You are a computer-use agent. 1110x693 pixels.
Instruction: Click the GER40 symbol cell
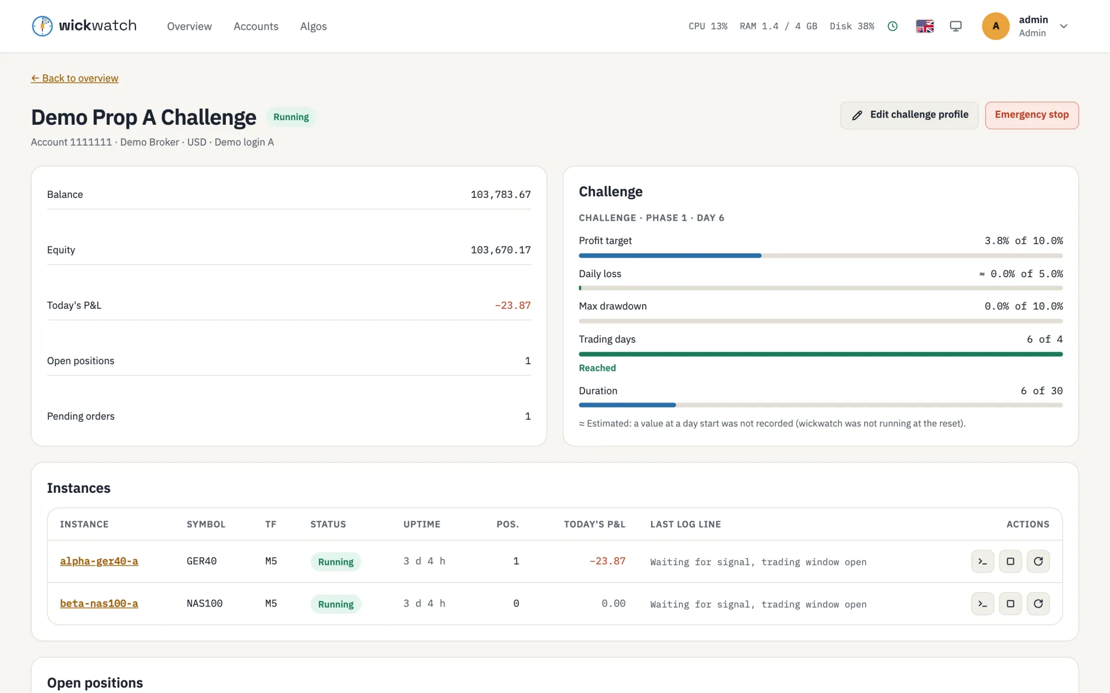201,561
